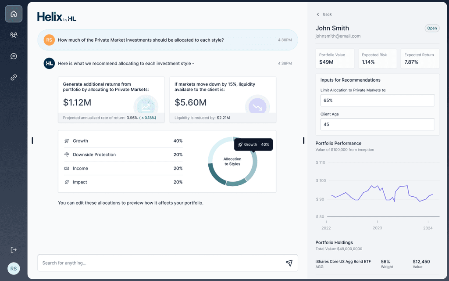The height and width of the screenshot is (281, 449).
Task: Click the Client Age input field
Action: [378, 124]
